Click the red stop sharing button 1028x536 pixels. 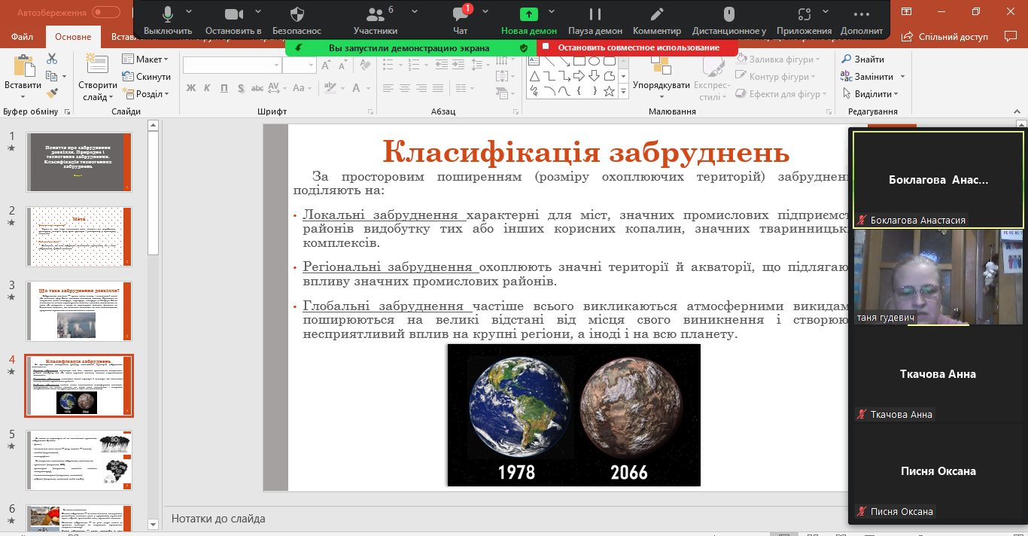(637, 47)
